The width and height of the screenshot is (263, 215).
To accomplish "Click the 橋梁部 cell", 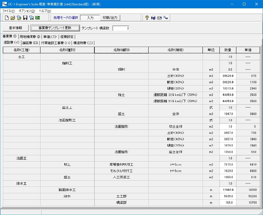I will click(121, 203).
